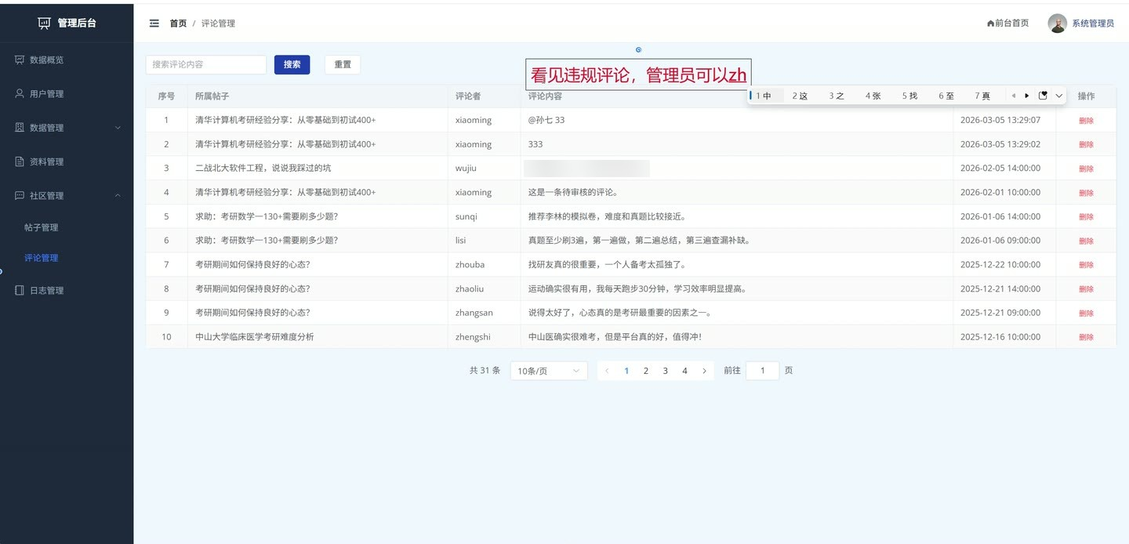Open the 10条/页 page size dropdown

coord(549,371)
